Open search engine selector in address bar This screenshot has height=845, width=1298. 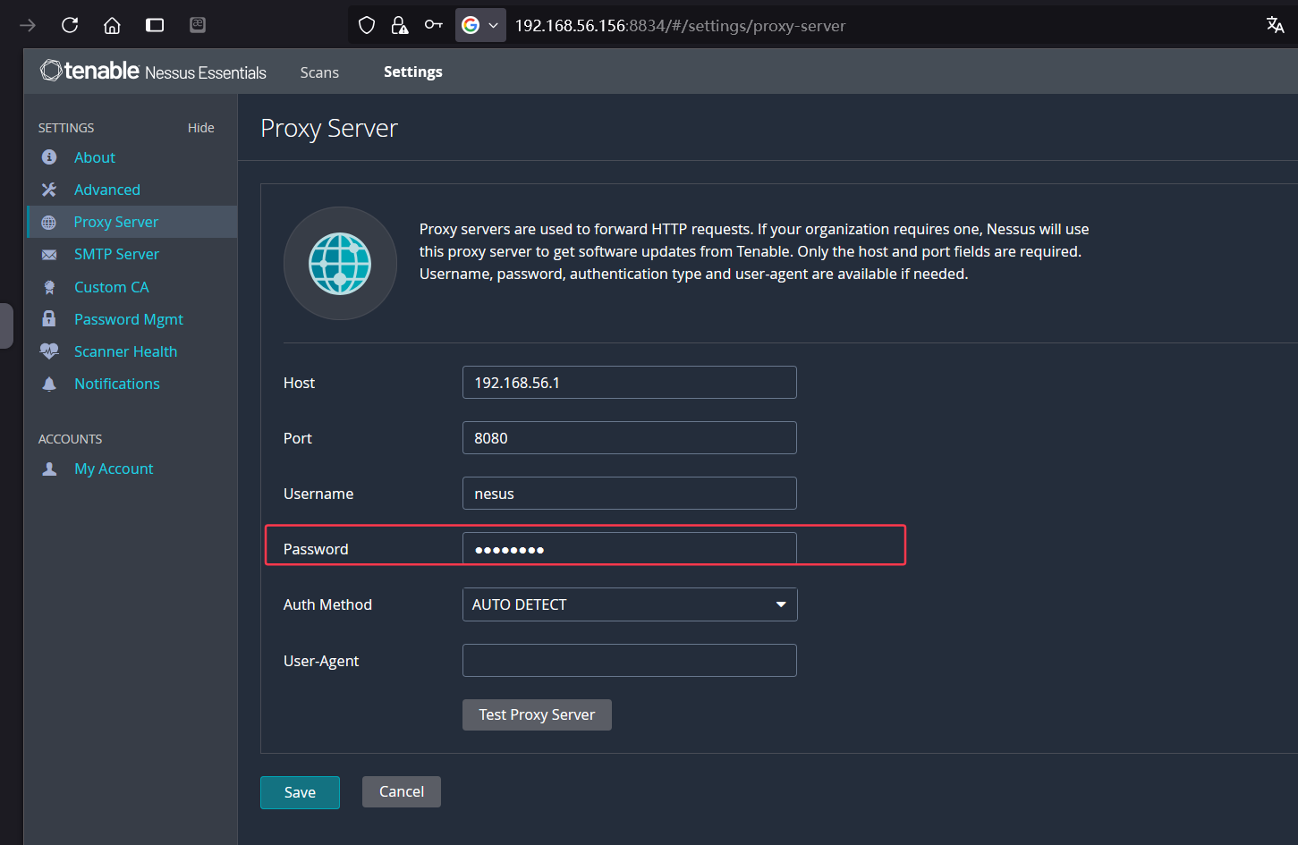pos(480,25)
